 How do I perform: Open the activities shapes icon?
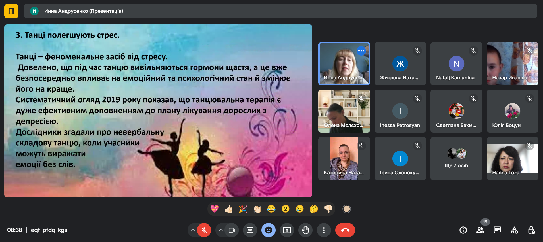514,230
